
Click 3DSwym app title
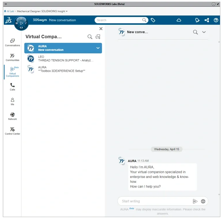coord(40,20)
